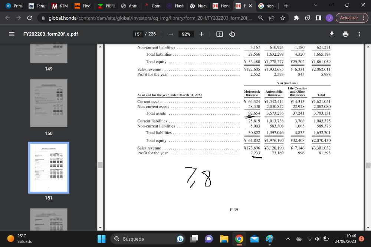Switch to the KTM browser tab

59,6
